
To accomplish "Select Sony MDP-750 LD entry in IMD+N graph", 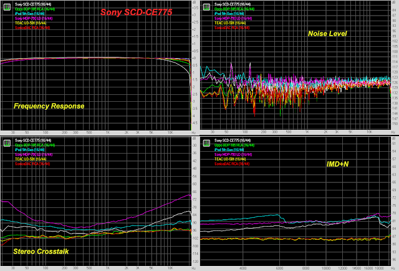I will coord(233,154).
